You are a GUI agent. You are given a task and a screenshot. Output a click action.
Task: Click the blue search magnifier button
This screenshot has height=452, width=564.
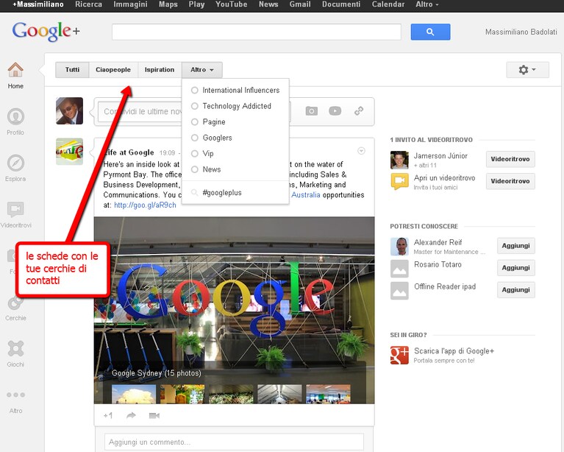click(x=430, y=32)
